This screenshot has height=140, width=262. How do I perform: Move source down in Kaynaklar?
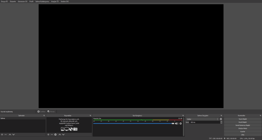pyautogui.click(x=63, y=134)
